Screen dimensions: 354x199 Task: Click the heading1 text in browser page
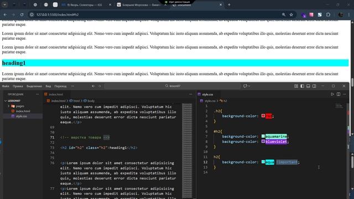pos(14,63)
